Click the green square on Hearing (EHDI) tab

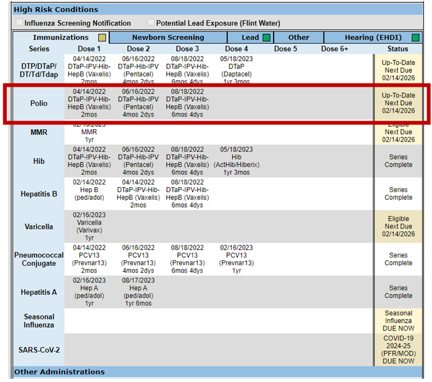click(415, 38)
